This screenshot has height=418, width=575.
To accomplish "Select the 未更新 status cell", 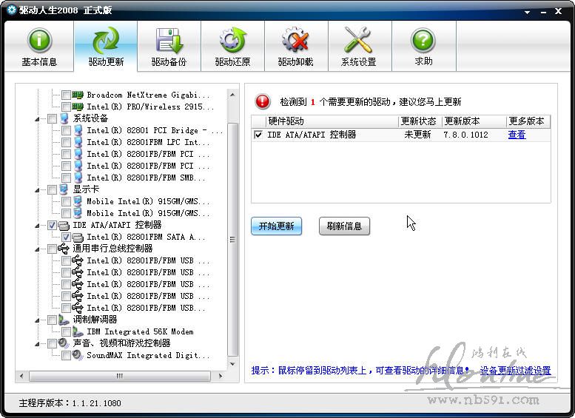I will pyautogui.click(x=417, y=135).
